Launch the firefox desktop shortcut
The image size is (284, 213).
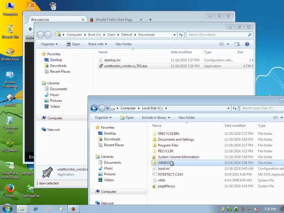10,191
